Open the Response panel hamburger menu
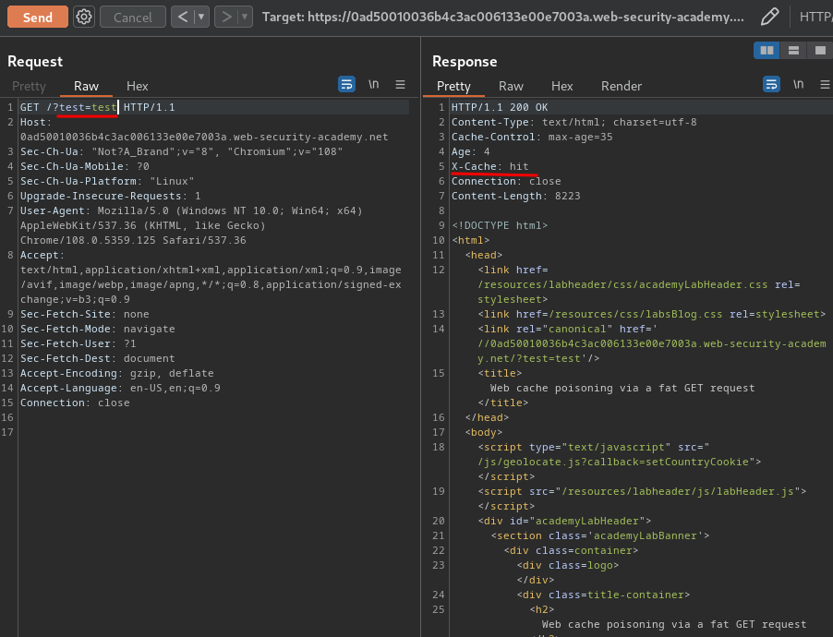833x637 pixels. (x=825, y=84)
